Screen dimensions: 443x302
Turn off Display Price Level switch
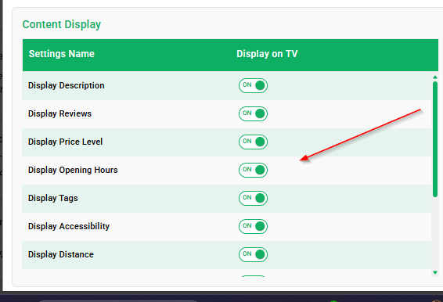click(253, 142)
